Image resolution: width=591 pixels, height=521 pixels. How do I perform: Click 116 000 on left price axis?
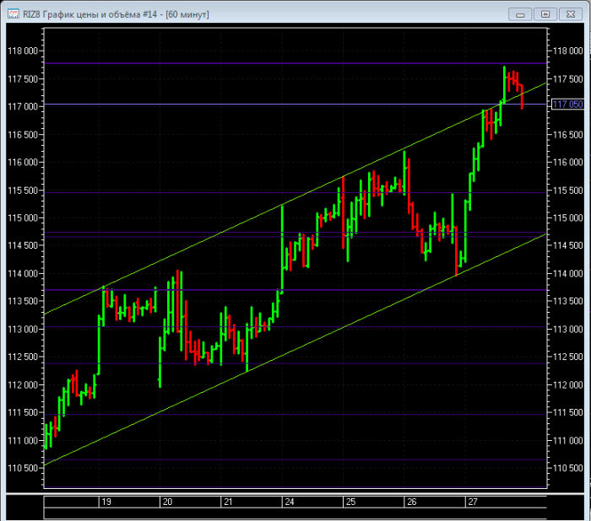[23, 162]
